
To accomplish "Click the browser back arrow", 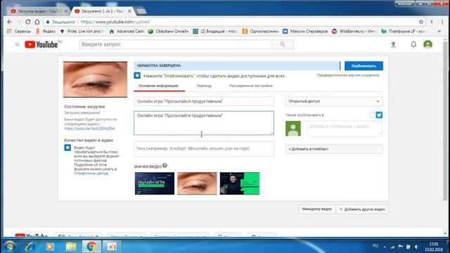I will click(x=9, y=22).
